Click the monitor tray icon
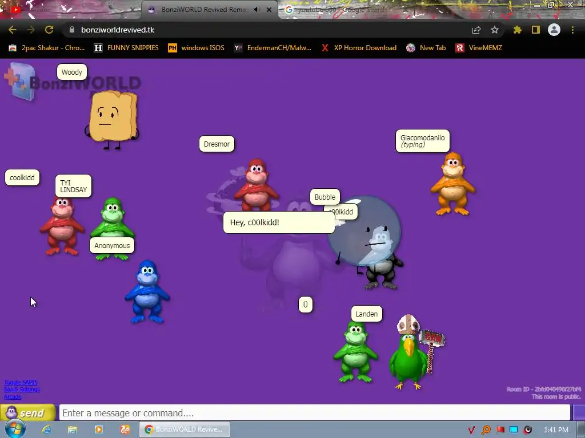Viewport: 585px width, 438px height. pyautogui.click(x=514, y=430)
